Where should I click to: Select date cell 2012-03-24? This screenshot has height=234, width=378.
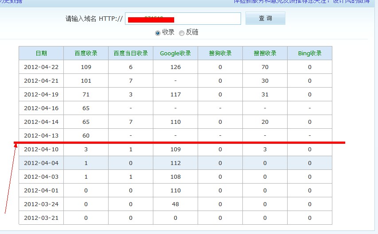[41, 204]
